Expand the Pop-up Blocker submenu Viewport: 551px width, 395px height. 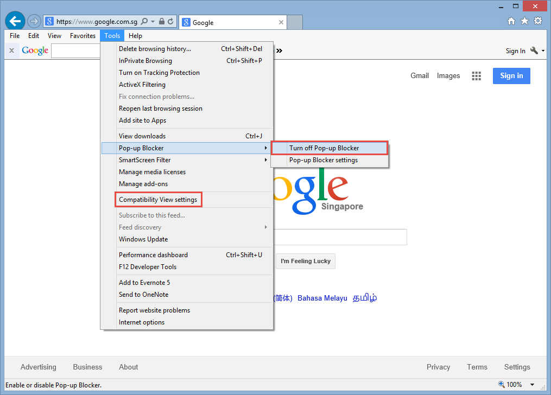pyautogui.click(x=187, y=148)
